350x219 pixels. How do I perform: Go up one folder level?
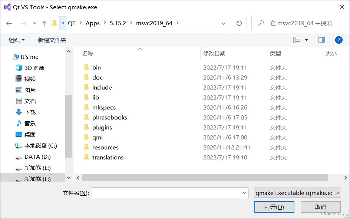point(44,23)
